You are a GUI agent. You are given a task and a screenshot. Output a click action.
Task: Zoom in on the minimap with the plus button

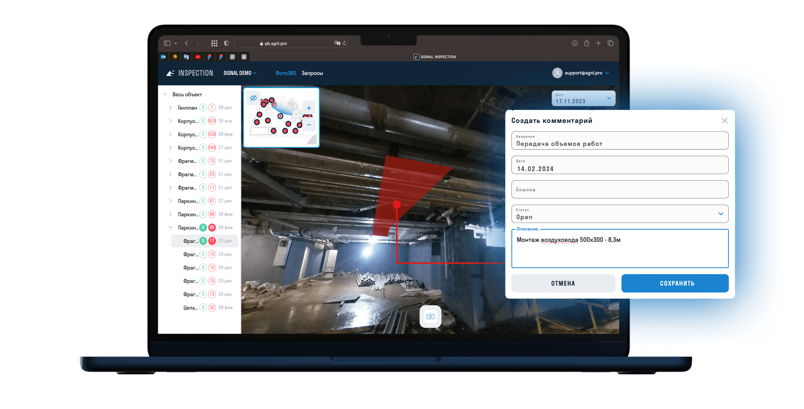(309, 108)
